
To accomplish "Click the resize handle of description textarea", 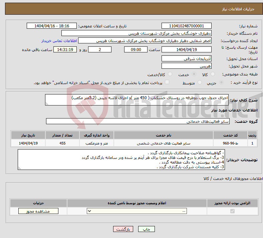I will (47, 104).
